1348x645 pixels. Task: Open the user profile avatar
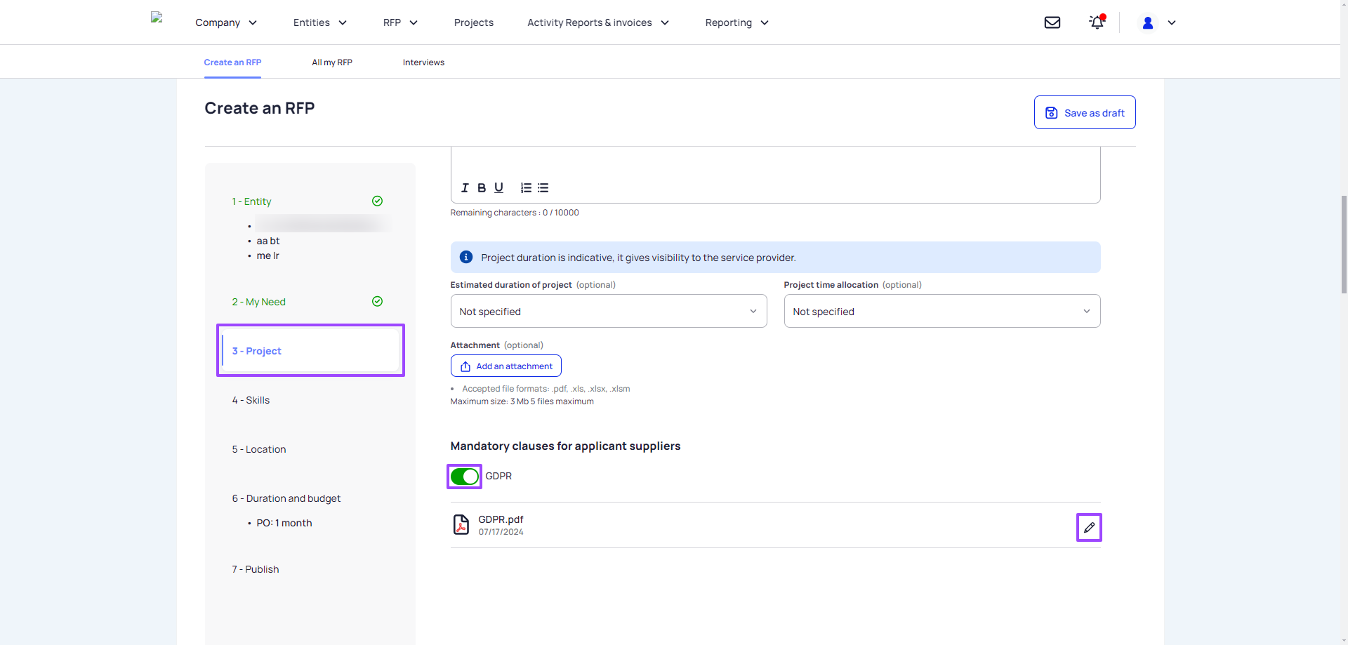1148,22
